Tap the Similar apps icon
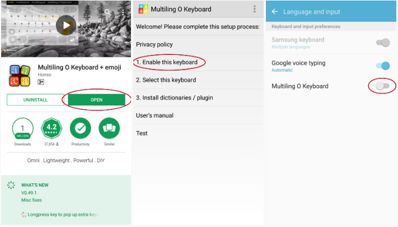This screenshot has height=227, width=398. coord(109,129)
